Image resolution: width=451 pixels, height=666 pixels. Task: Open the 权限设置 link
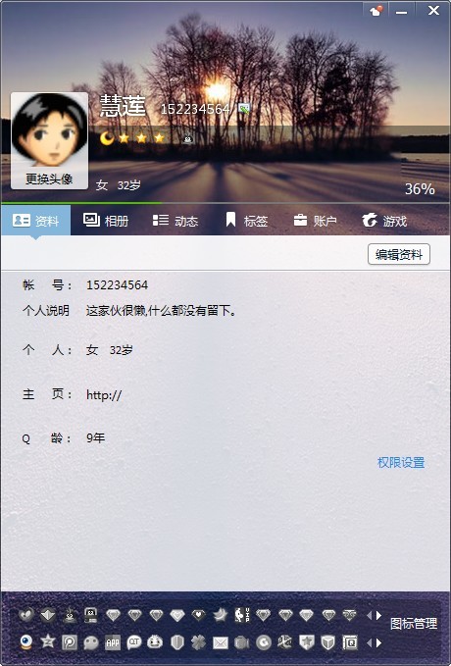(401, 463)
